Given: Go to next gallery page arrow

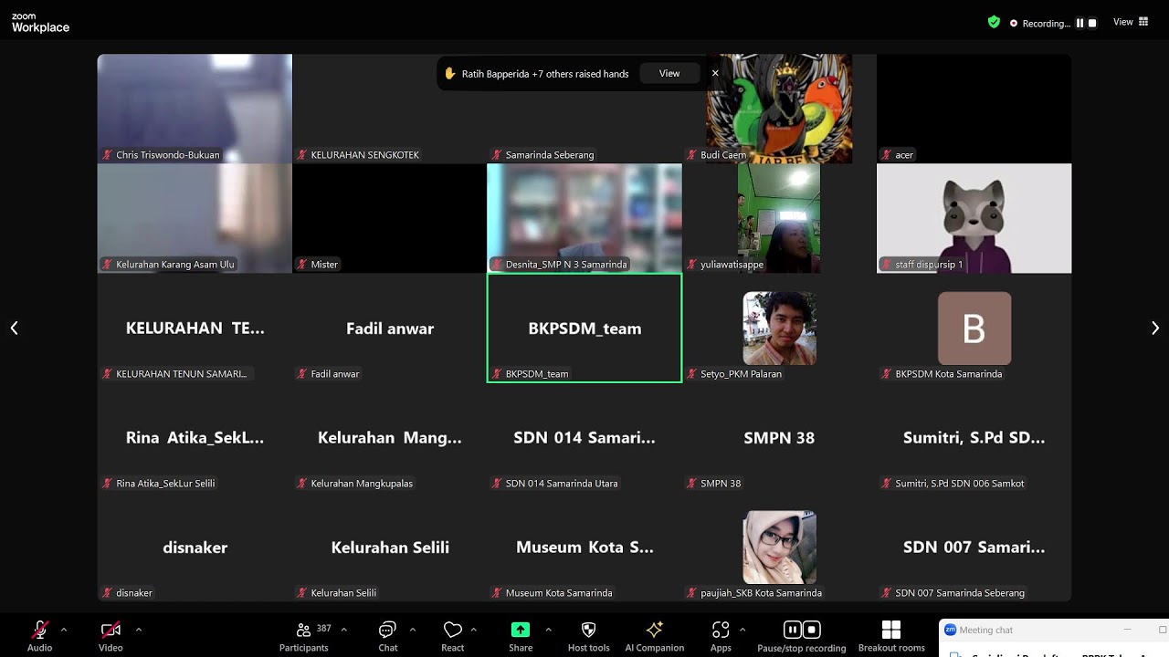Looking at the screenshot, I should point(1154,328).
